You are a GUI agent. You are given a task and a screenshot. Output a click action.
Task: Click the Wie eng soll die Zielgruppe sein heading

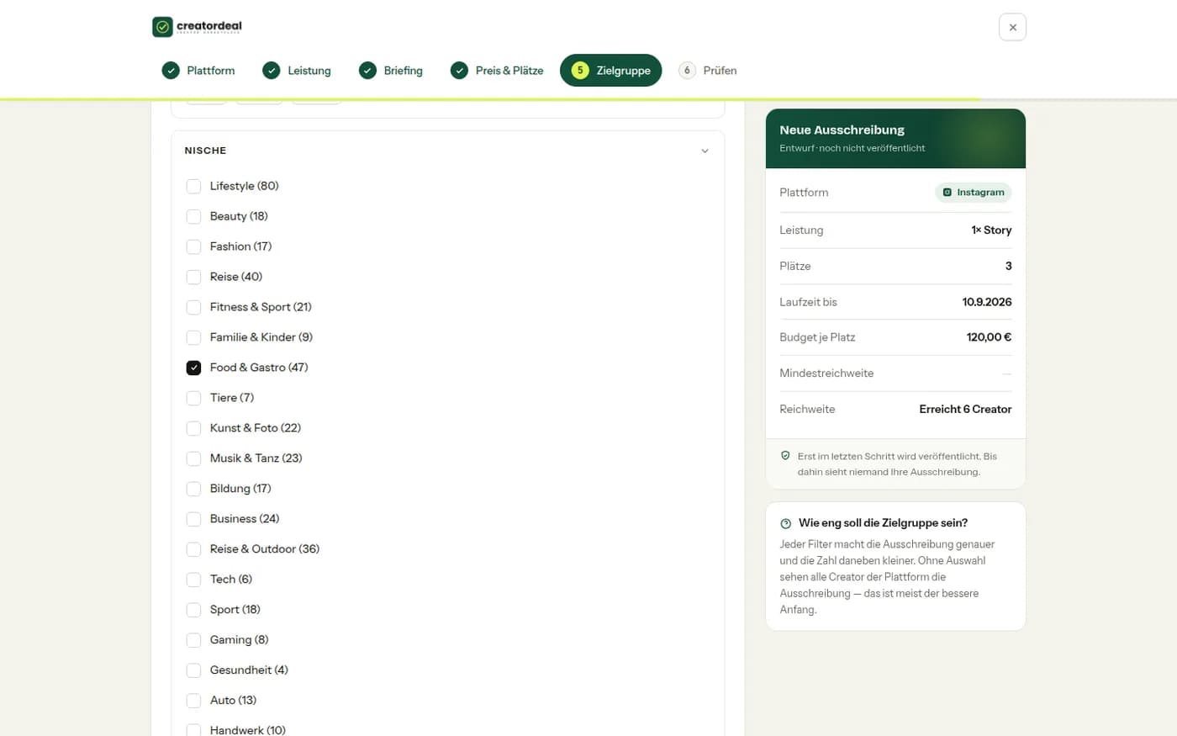[883, 523]
